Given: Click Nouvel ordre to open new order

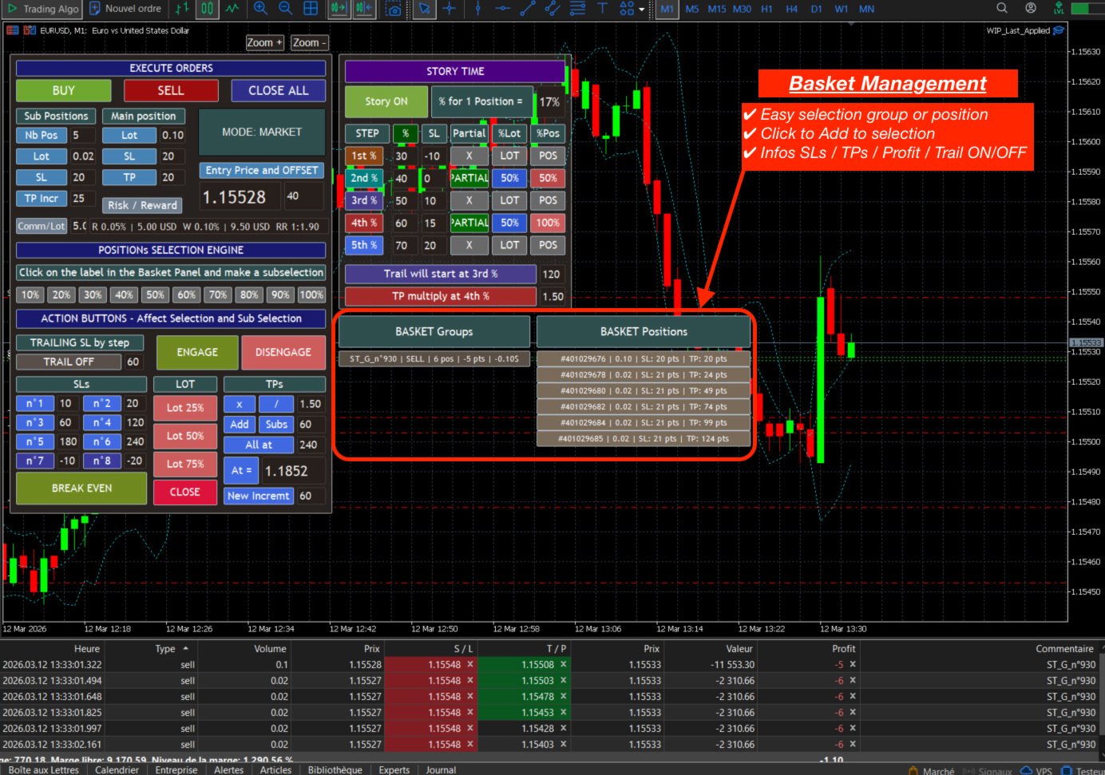Looking at the screenshot, I should (125, 9).
